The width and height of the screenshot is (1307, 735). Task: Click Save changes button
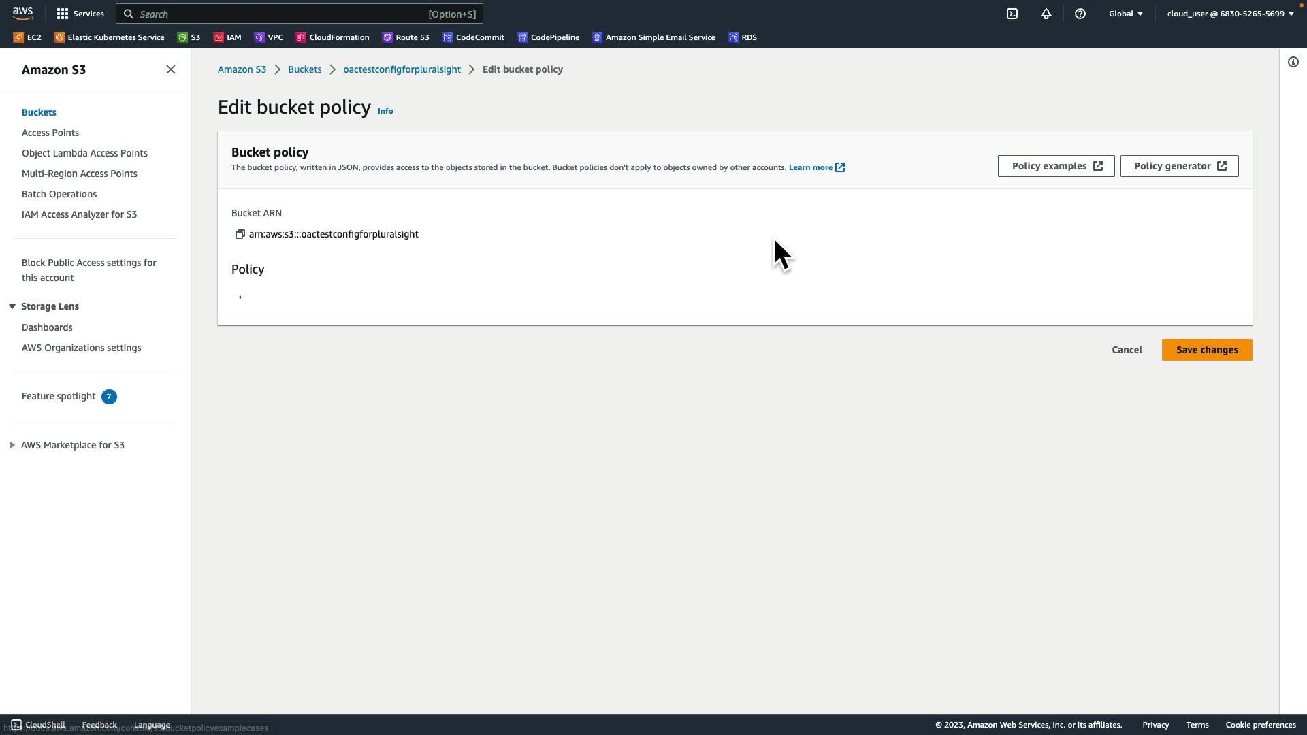(1206, 350)
